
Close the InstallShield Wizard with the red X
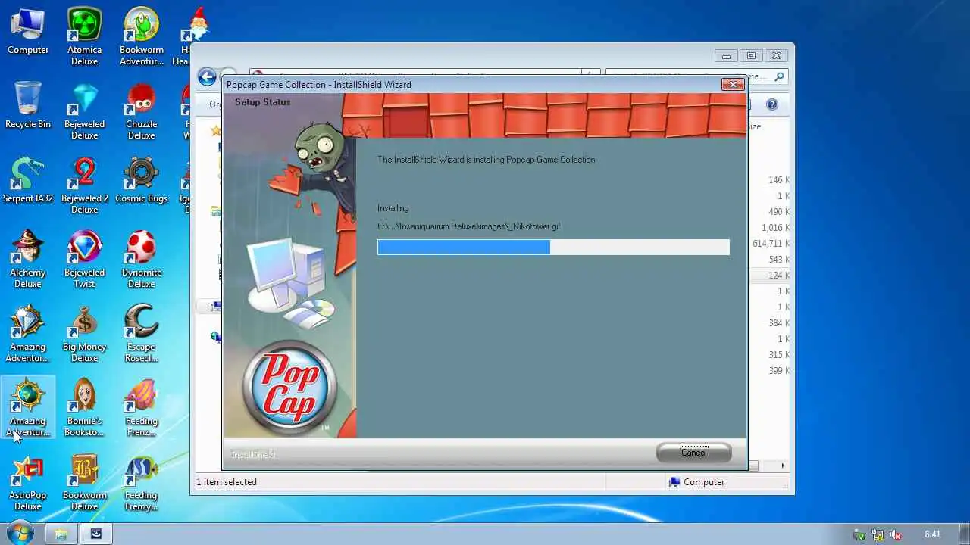(733, 84)
